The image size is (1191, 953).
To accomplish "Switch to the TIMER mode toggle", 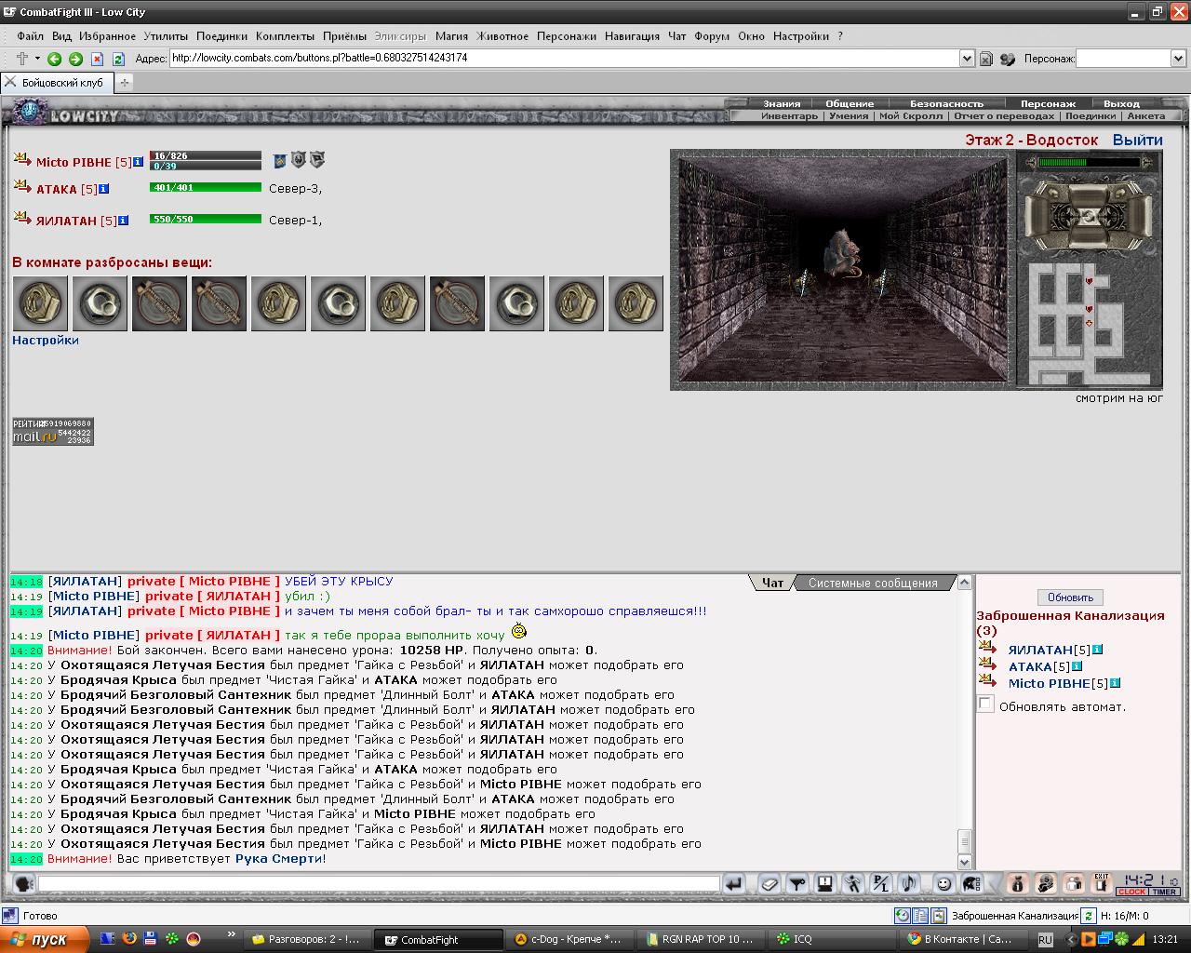I will pos(1164,892).
